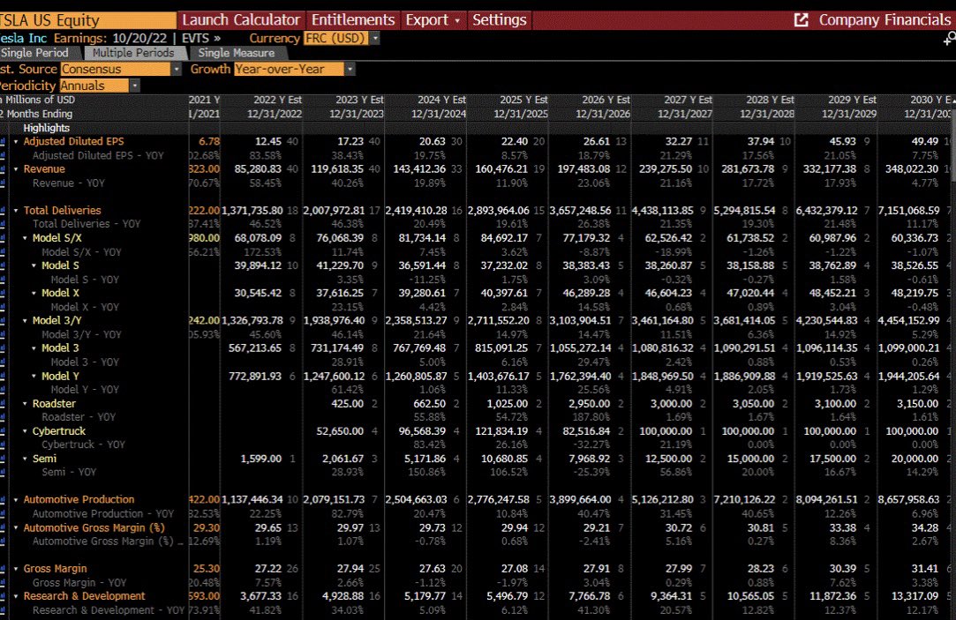Collapse the Model S/X subgroup
The height and width of the screenshot is (620, 956).
[25, 238]
